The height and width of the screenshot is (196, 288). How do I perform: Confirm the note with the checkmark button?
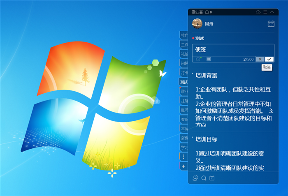pos(269,59)
